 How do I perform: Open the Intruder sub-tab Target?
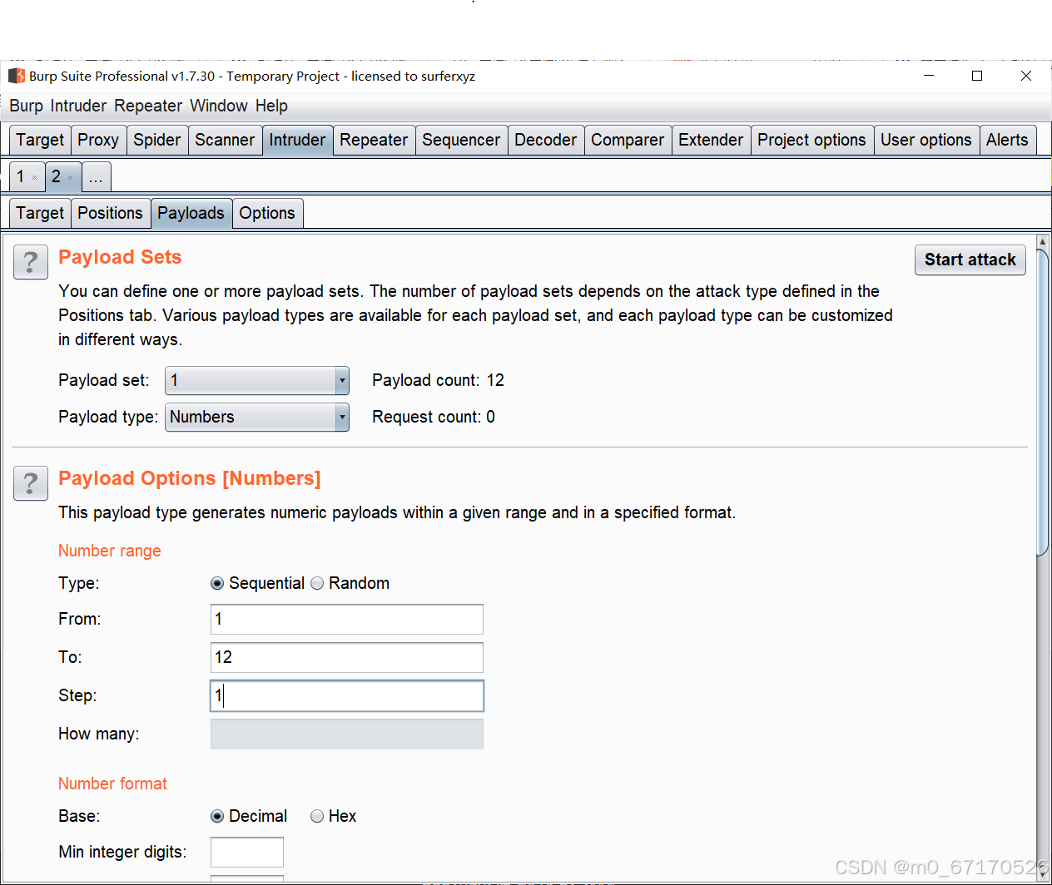40,213
